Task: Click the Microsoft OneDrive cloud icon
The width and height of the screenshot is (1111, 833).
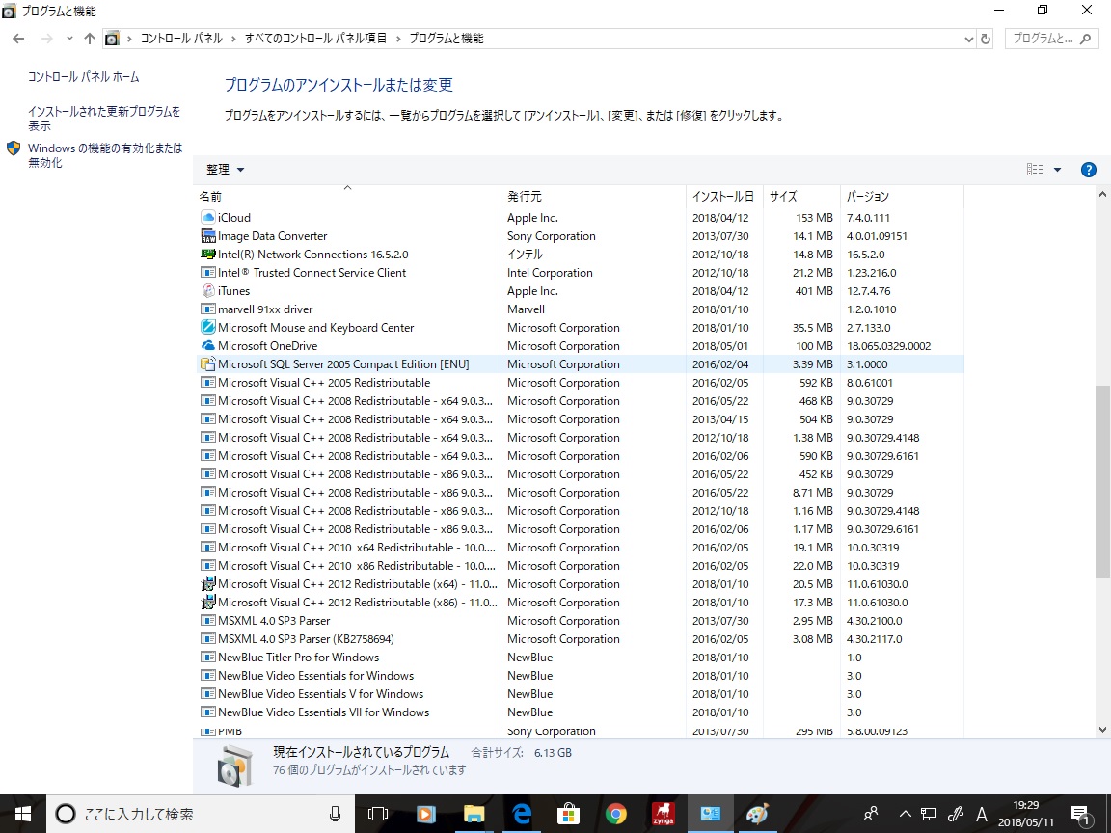Action: coord(207,346)
